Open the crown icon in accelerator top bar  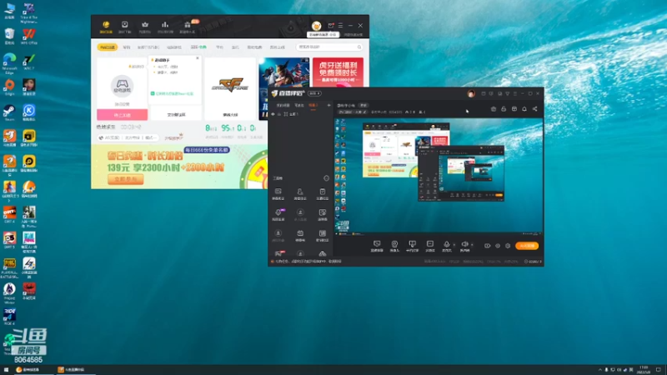tap(145, 25)
